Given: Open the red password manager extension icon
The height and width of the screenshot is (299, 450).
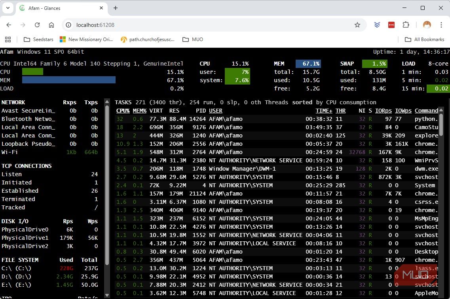Looking at the screenshot, I should click(391, 25).
